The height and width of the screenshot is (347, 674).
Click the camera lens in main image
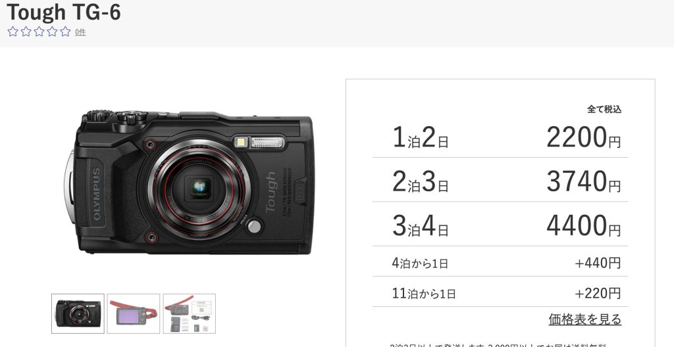(x=199, y=189)
